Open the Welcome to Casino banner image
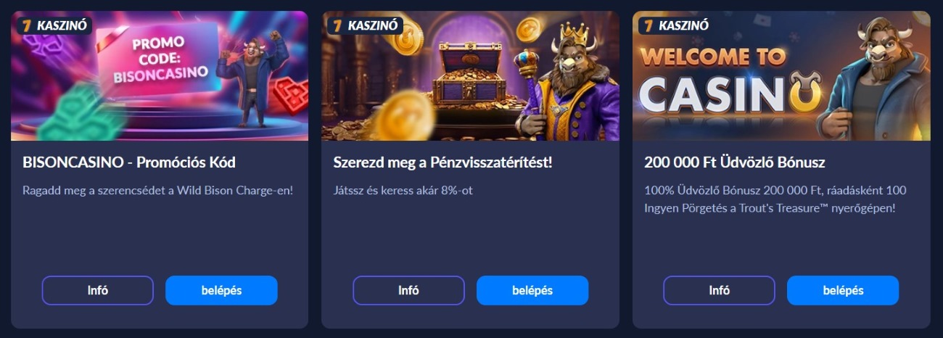 point(781,75)
